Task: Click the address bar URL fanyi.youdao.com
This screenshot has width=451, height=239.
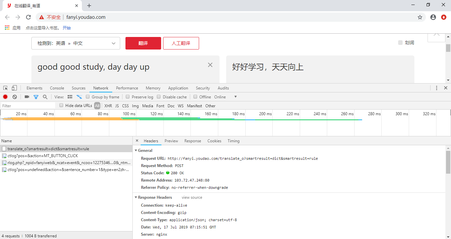Action: [86, 17]
